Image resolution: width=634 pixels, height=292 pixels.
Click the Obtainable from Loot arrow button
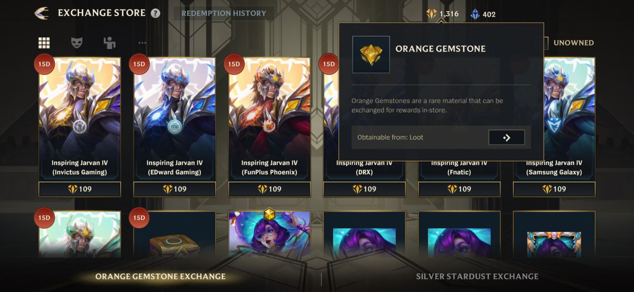click(507, 138)
